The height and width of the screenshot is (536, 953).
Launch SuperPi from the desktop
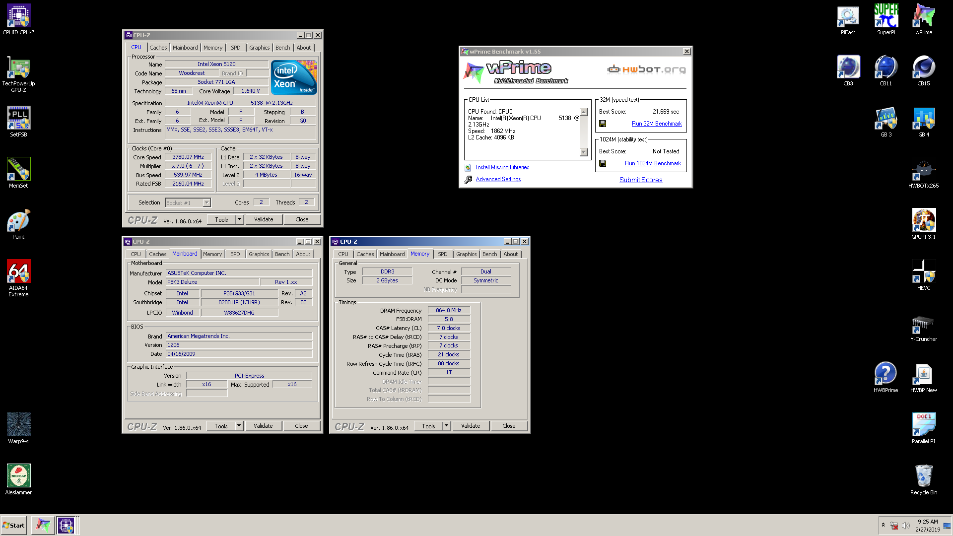886,20
